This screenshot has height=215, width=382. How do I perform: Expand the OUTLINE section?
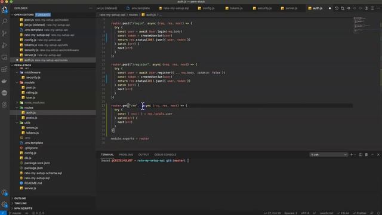20,198
